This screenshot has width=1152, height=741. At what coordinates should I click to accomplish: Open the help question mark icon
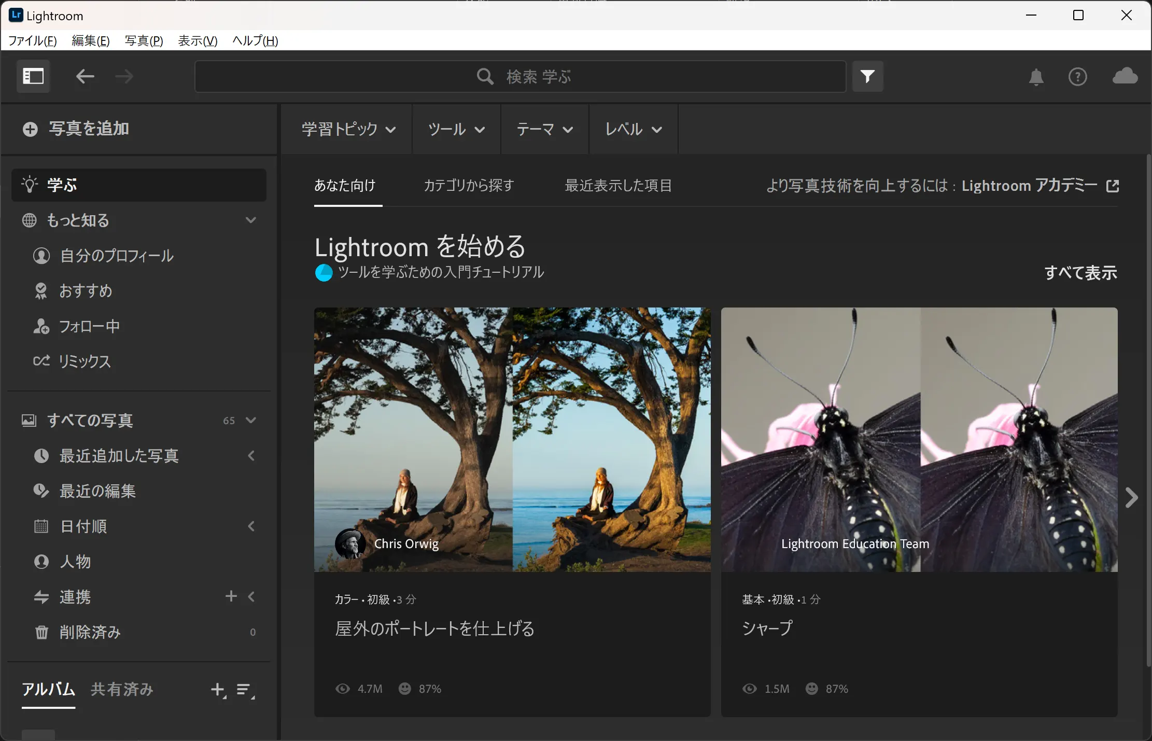pos(1077,77)
